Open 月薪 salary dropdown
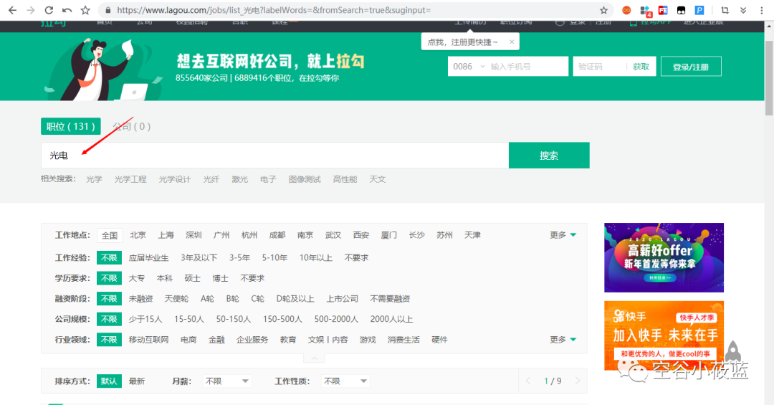The height and width of the screenshot is (405, 774). (226, 381)
